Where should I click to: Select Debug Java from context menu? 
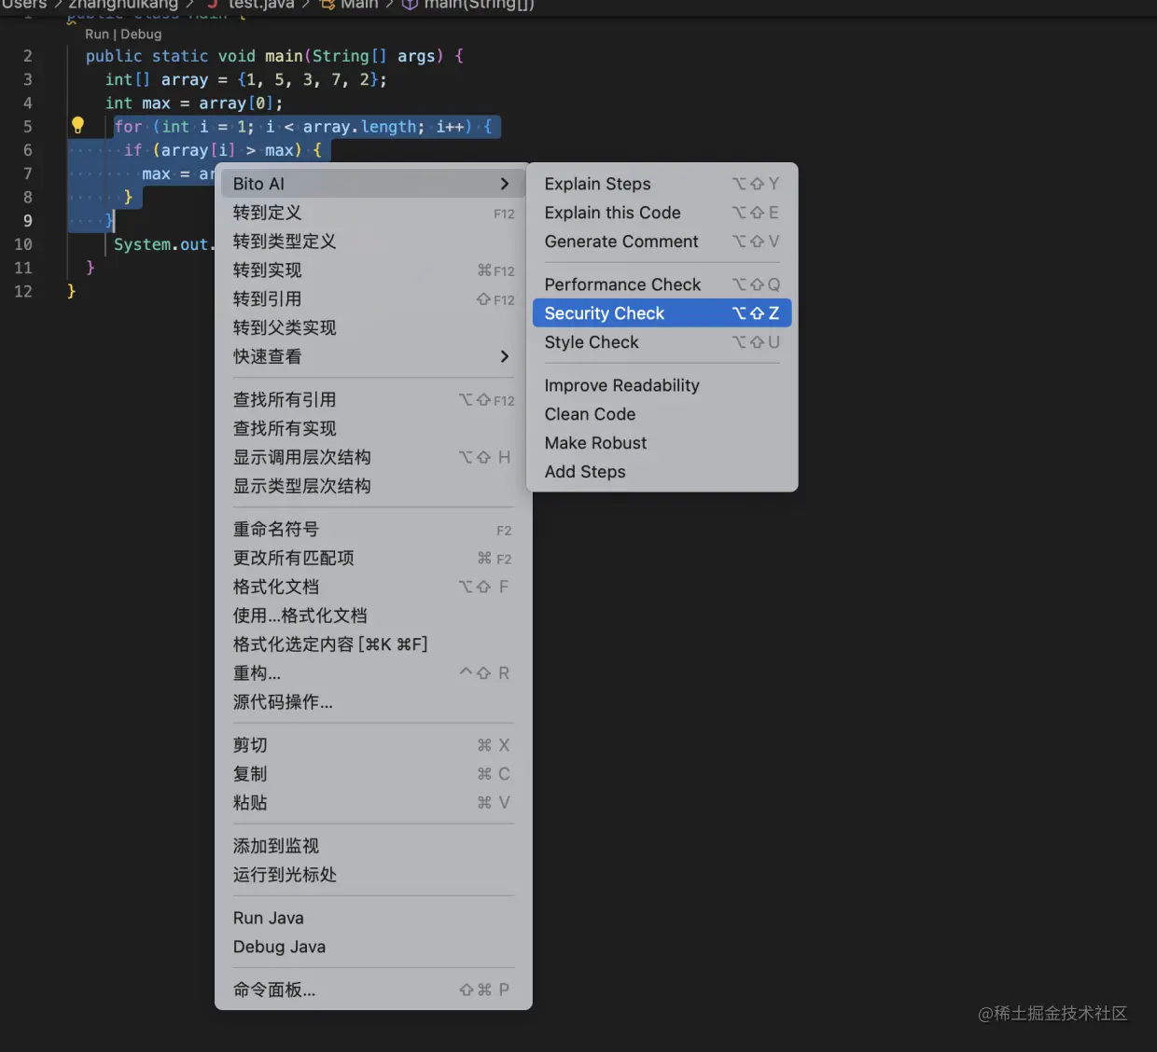click(x=373, y=947)
